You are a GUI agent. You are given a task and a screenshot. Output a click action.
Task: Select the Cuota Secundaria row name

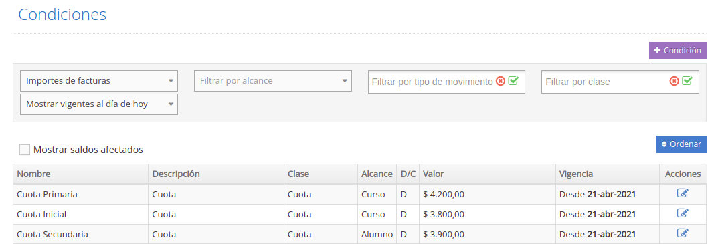click(52, 235)
